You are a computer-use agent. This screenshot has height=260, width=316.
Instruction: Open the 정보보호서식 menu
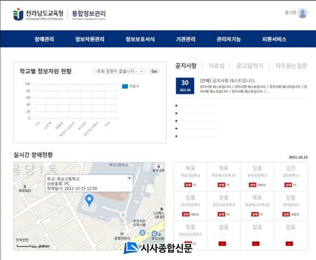(140, 39)
